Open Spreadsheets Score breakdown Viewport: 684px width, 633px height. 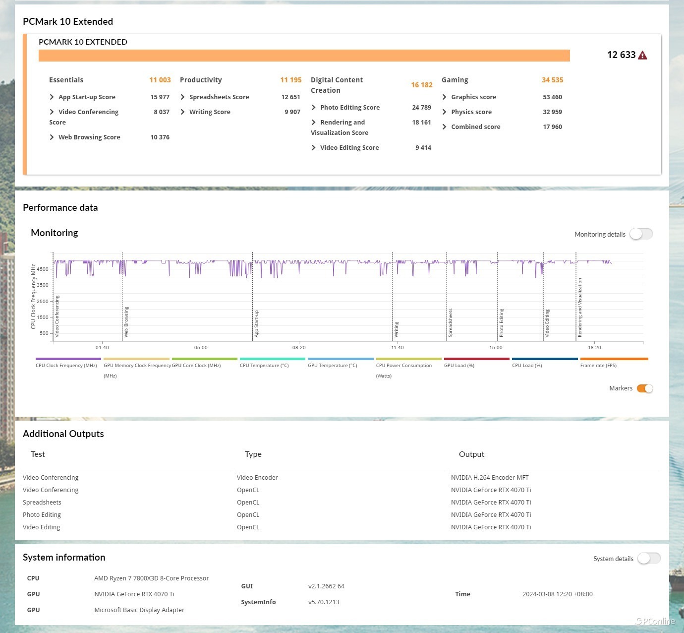coord(183,97)
